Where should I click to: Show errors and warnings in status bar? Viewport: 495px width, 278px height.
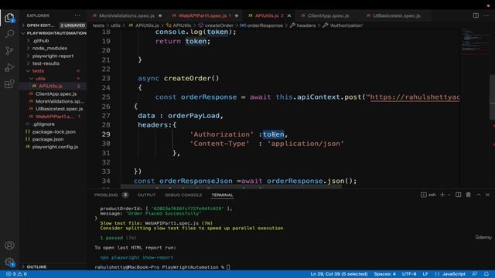click(16, 274)
